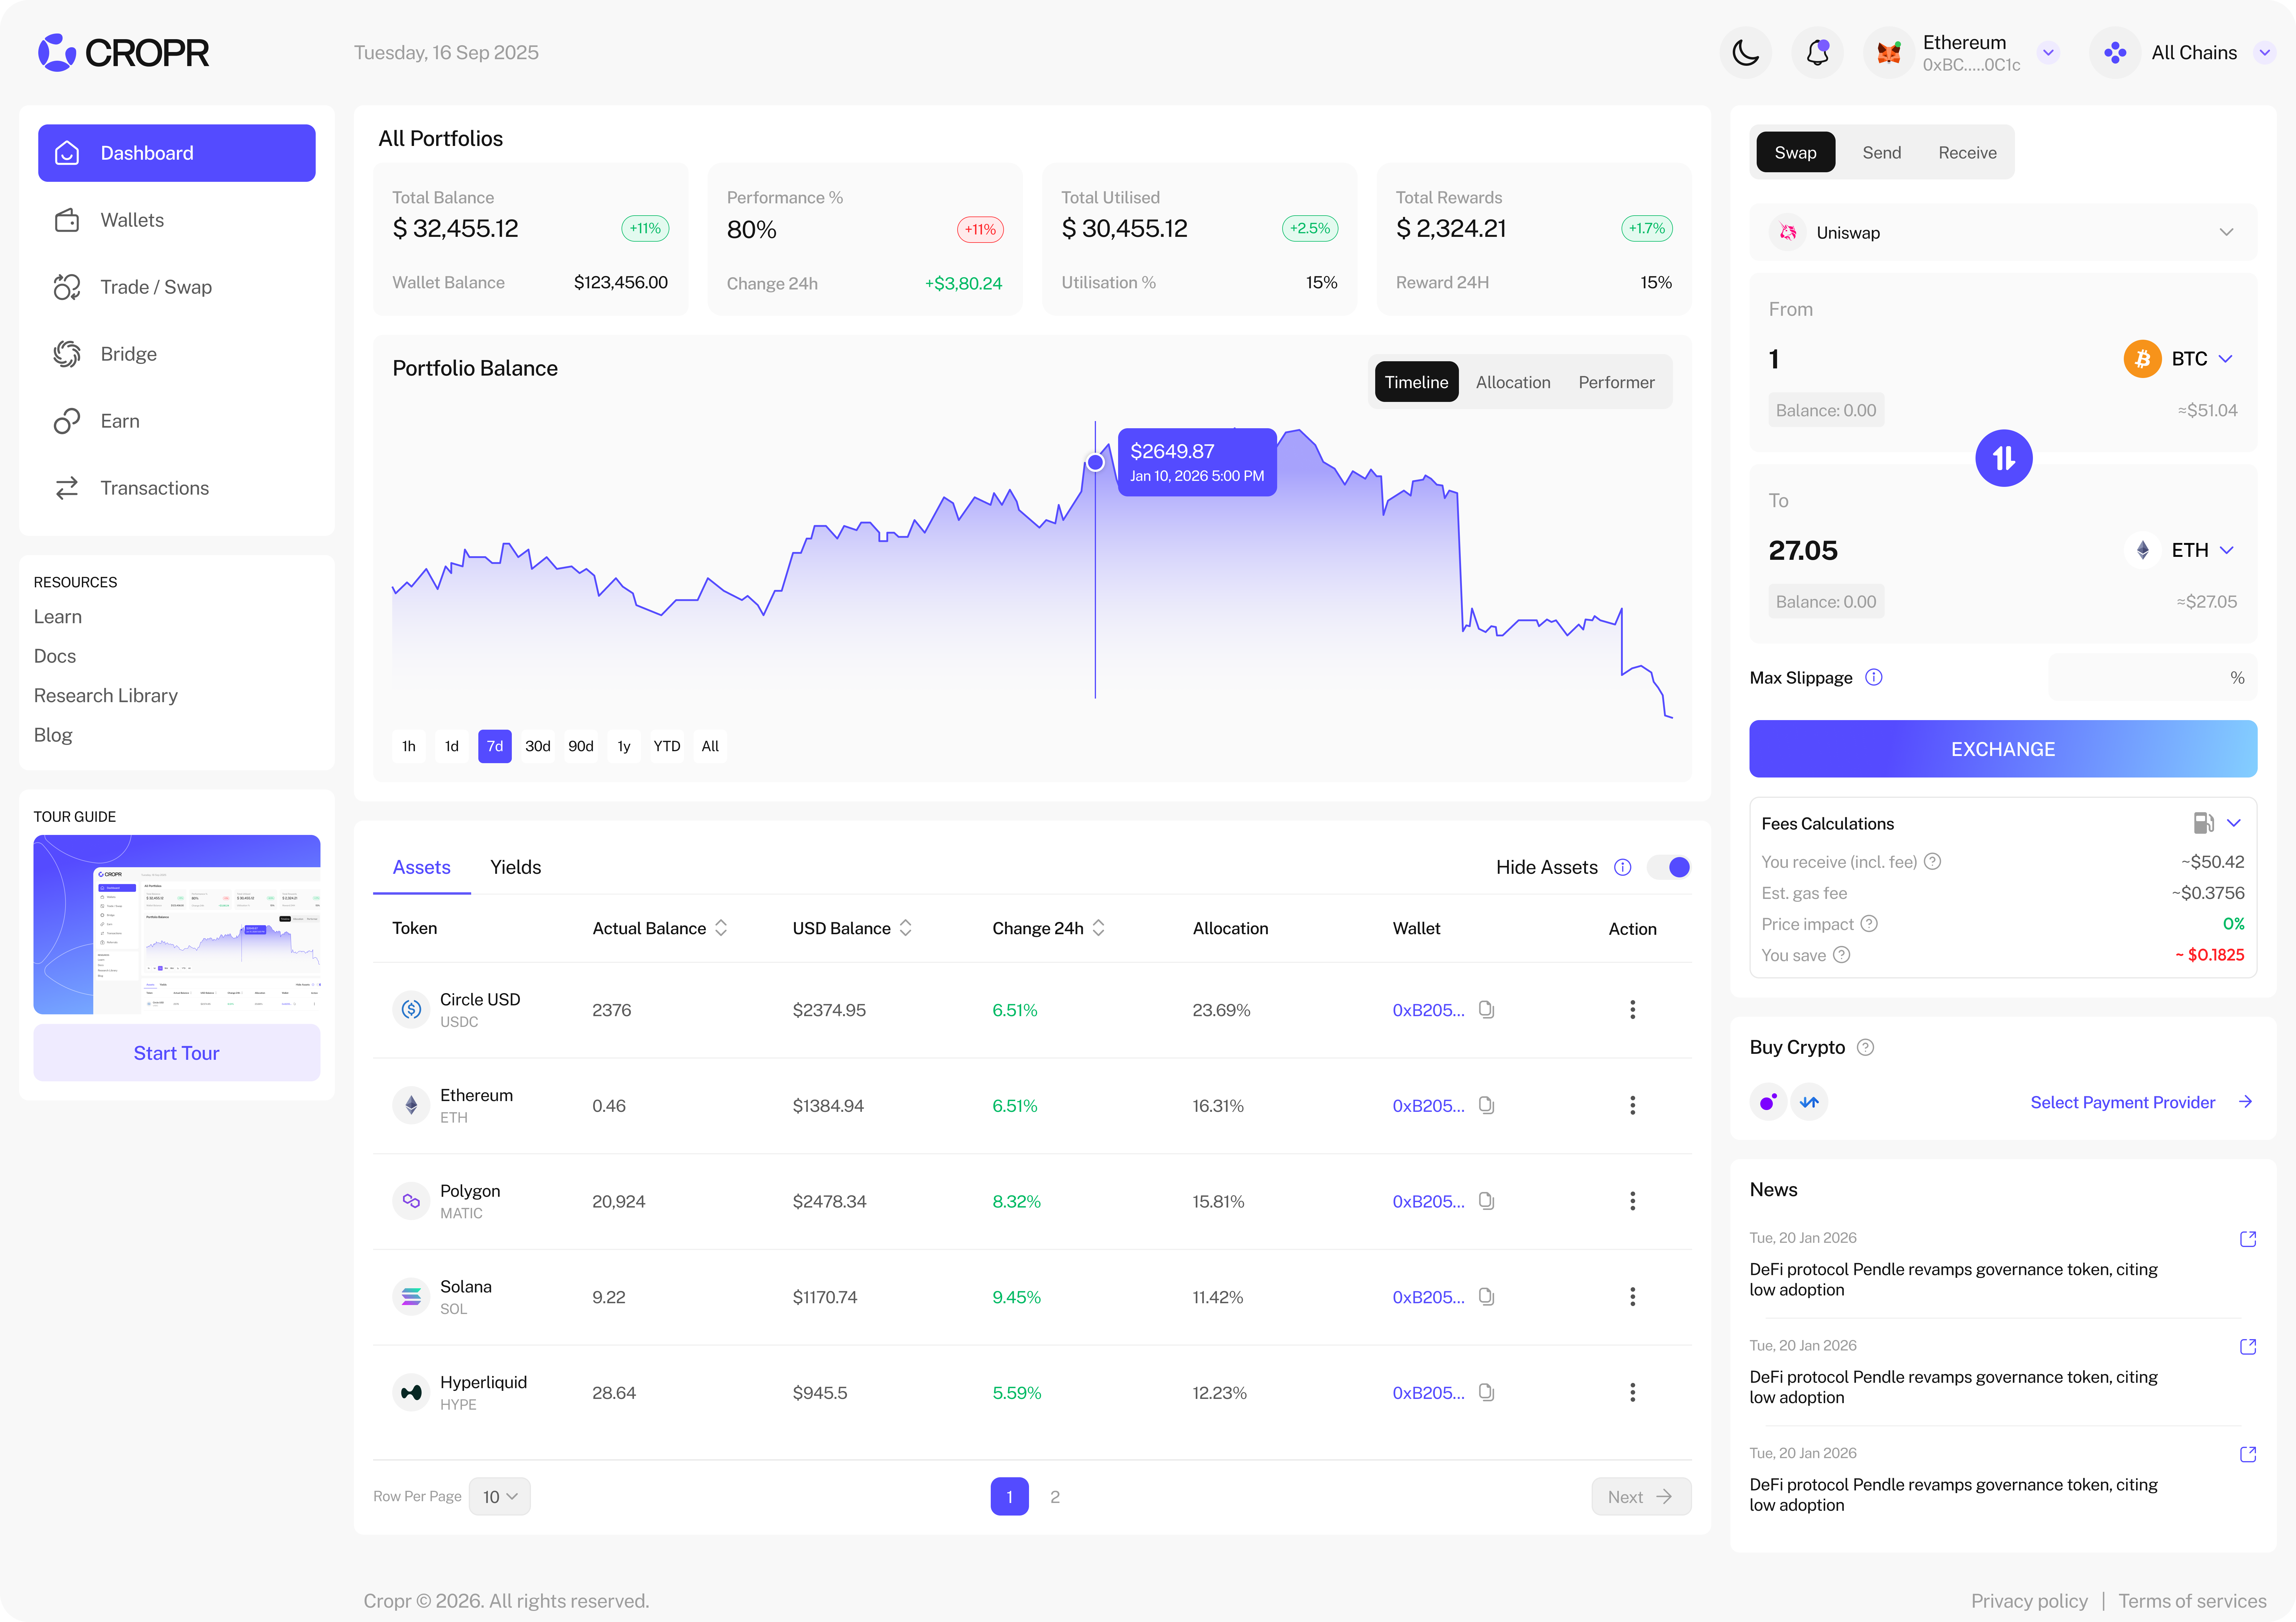Select the 1y time range
This screenshot has width=2296, height=1622.
click(x=624, y=746)
